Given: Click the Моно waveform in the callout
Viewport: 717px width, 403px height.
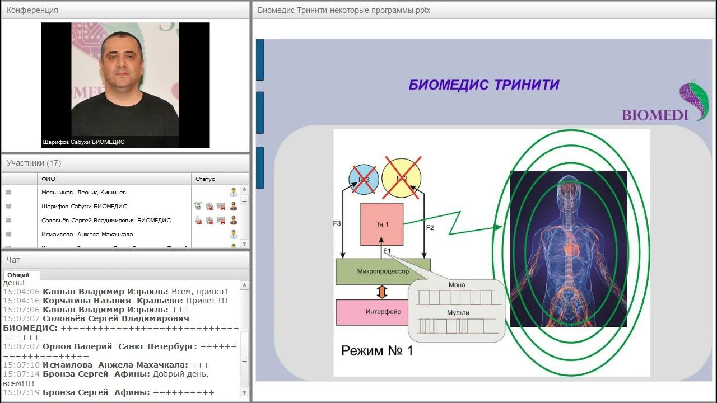Looking at the screenshot, I should 457,297.
